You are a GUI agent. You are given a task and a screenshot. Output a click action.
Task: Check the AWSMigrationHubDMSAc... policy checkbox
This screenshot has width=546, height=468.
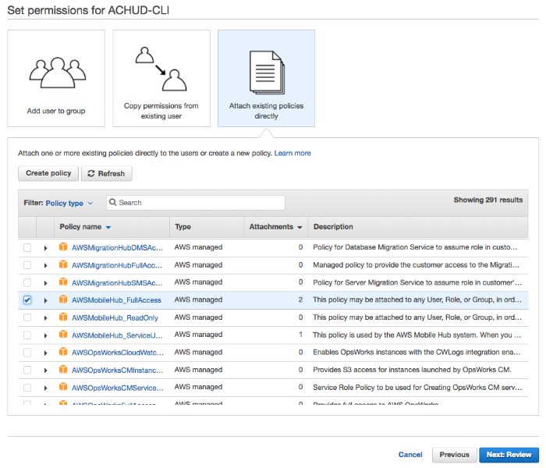27,247
